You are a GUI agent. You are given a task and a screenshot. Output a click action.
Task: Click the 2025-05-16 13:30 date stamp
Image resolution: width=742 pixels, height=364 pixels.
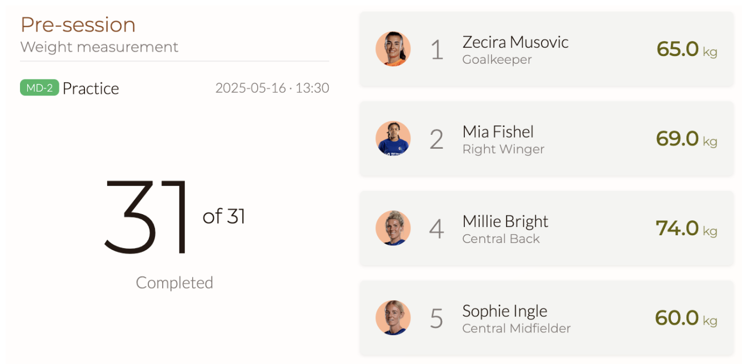[x=272, y=88]
